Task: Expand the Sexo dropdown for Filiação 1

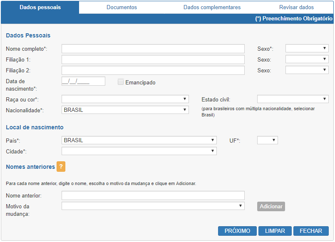Action: point(307,59)
